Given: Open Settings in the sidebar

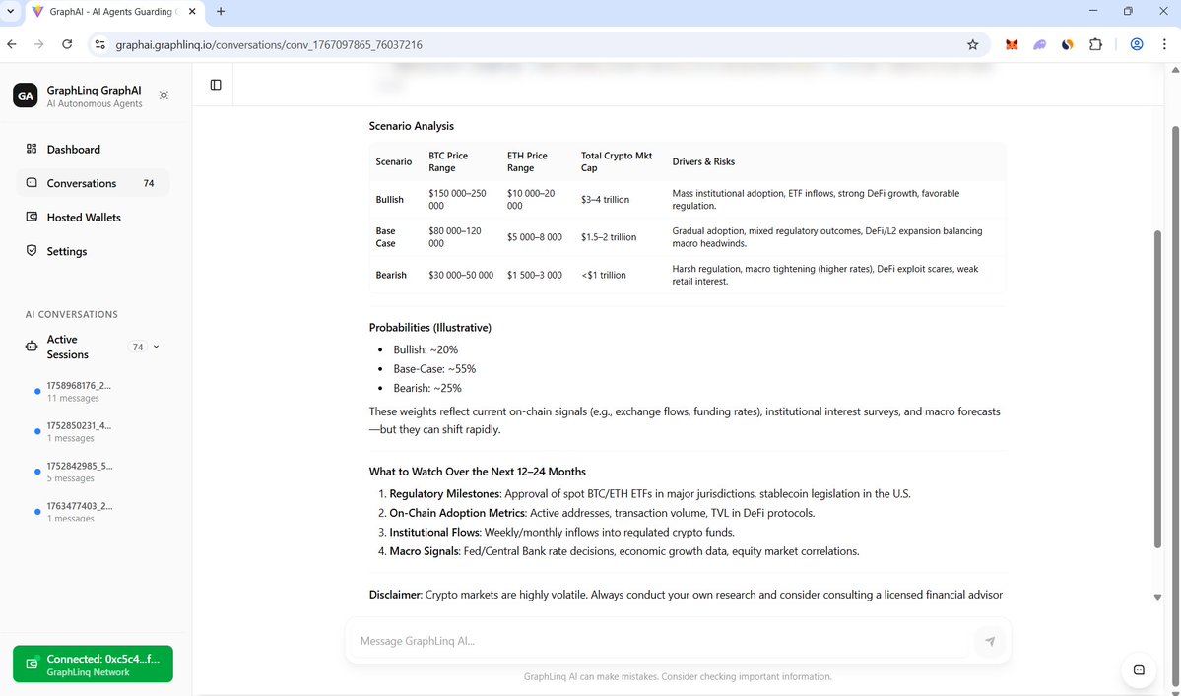Looking at the screenshot, I should point(93,251).
